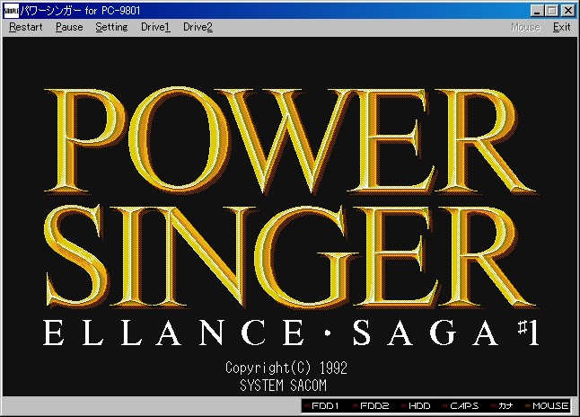The width and height of the screenshot is (580, 417).
Task: Open the Drive1 menu
Action: pos(155,27)
